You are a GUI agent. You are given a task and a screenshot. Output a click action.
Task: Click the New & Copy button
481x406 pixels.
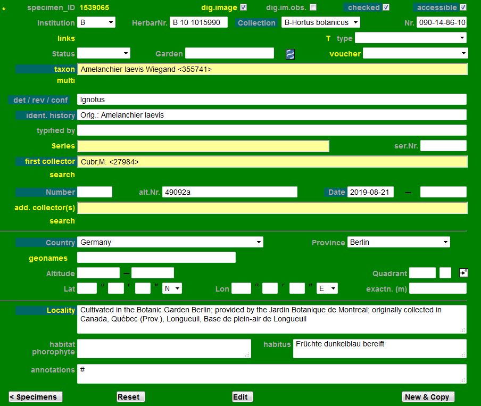click(x=428, y=397)
